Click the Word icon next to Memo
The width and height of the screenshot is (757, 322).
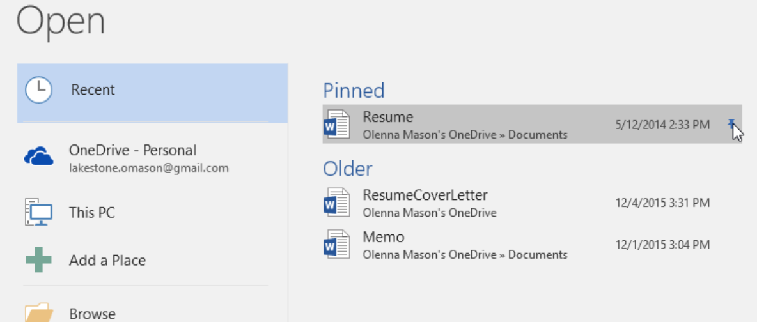[x=337, y=244]
